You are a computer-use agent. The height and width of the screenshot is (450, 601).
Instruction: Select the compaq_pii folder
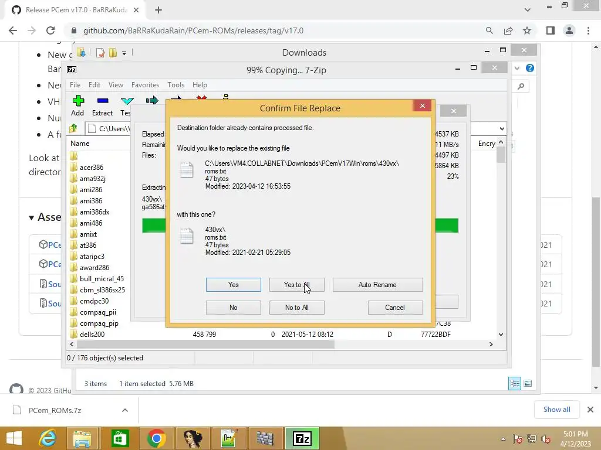[98, 312]
